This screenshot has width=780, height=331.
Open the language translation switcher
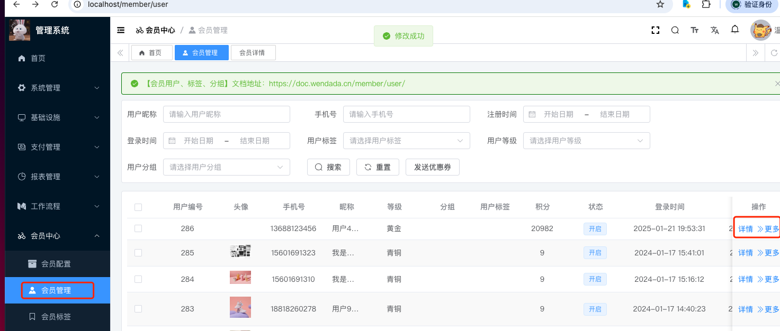click(x=715, y=30)
